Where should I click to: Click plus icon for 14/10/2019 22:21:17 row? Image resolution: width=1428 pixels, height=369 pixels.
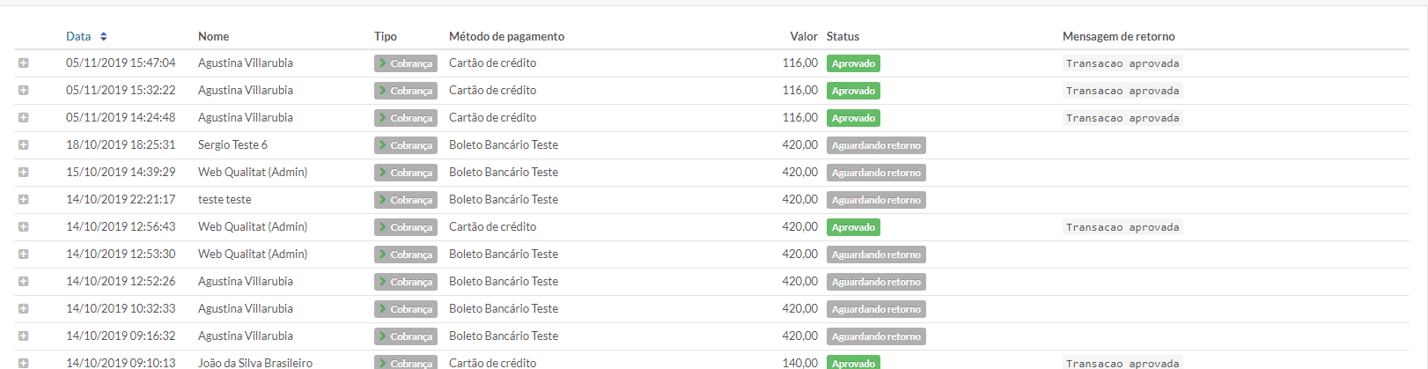pyautogui.click(x=24, y=200)
